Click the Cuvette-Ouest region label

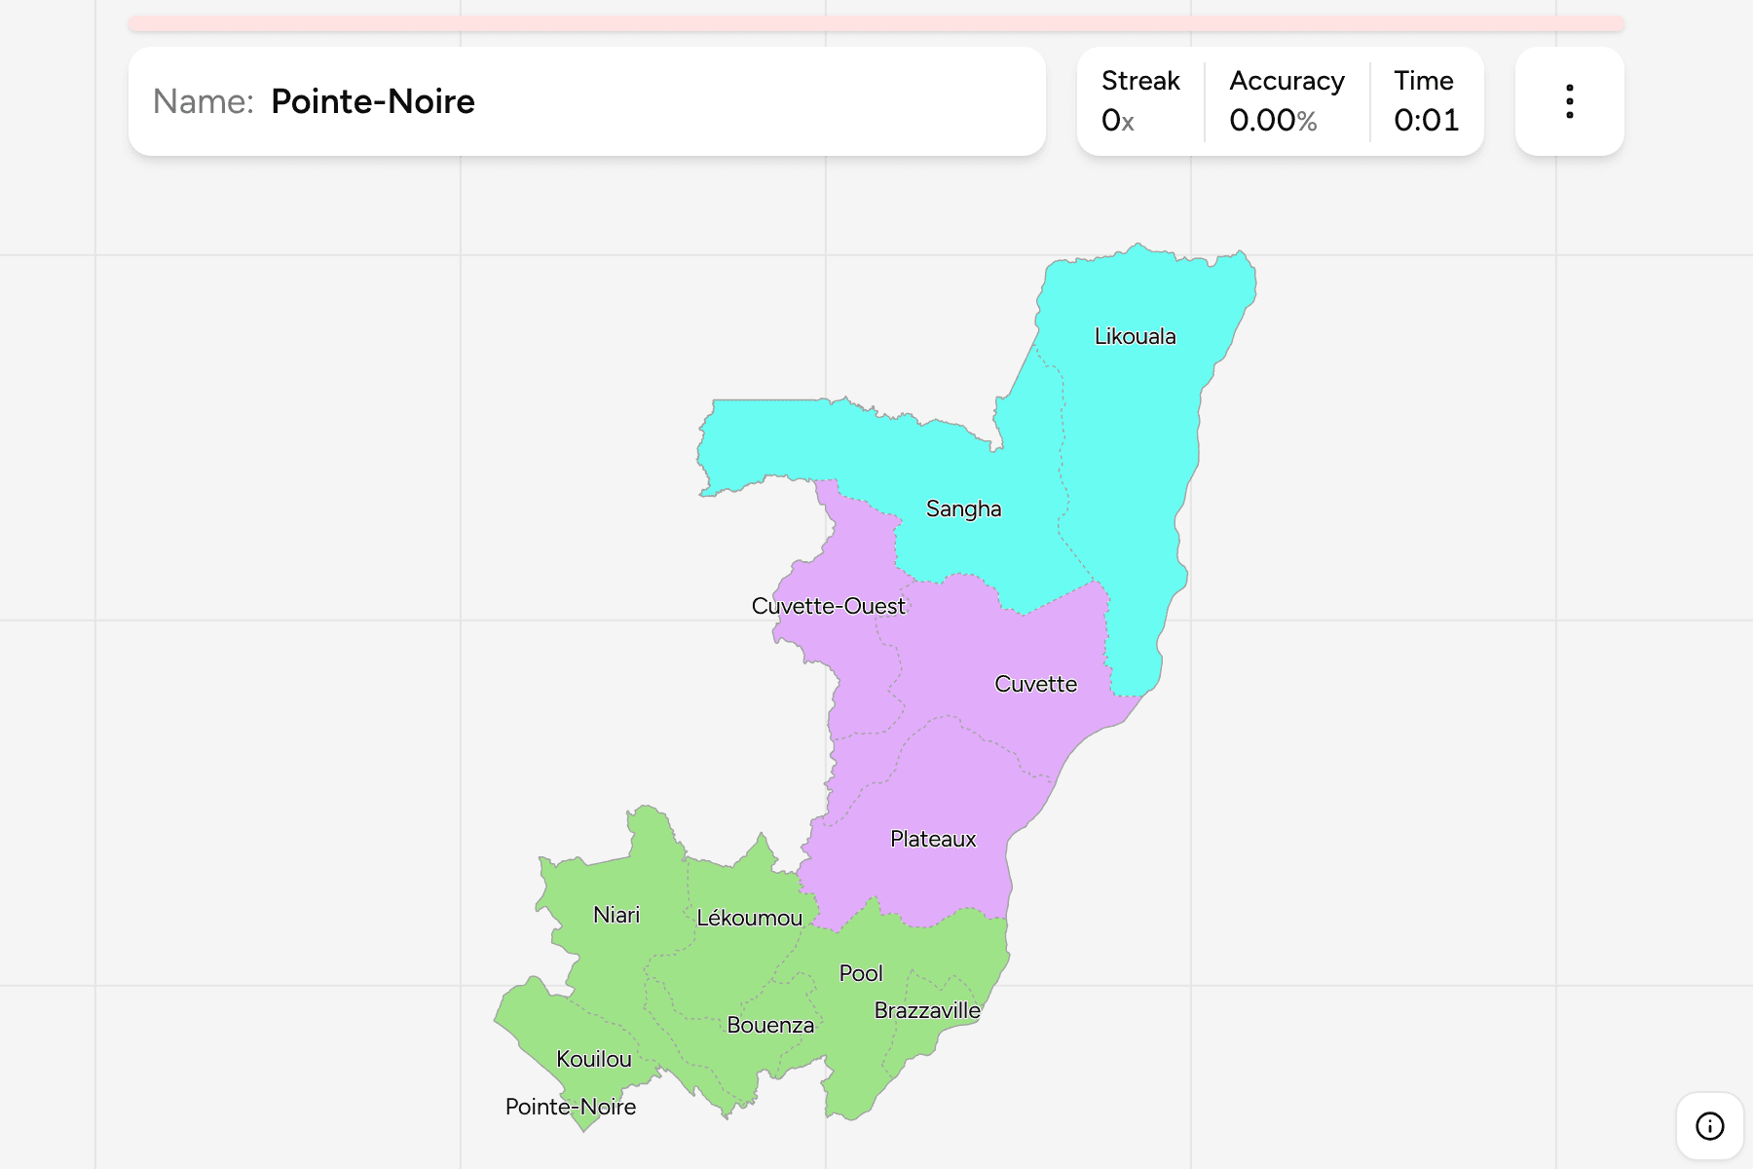click(829, 606)
